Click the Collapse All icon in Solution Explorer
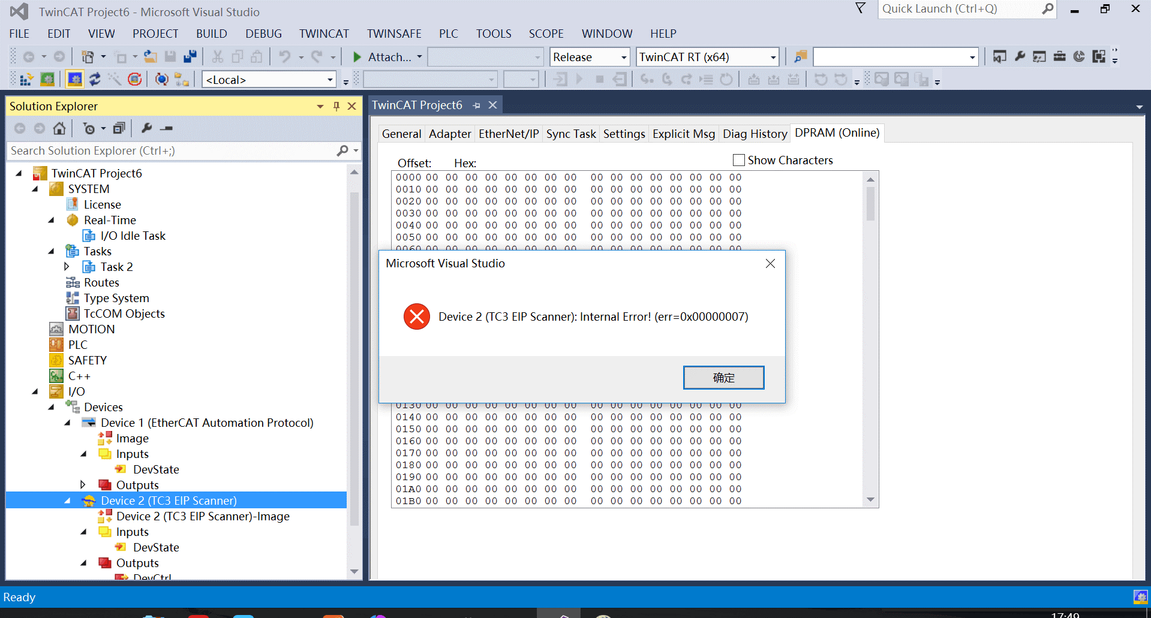This screenshot has height=618, width=1151. (119, 128)
